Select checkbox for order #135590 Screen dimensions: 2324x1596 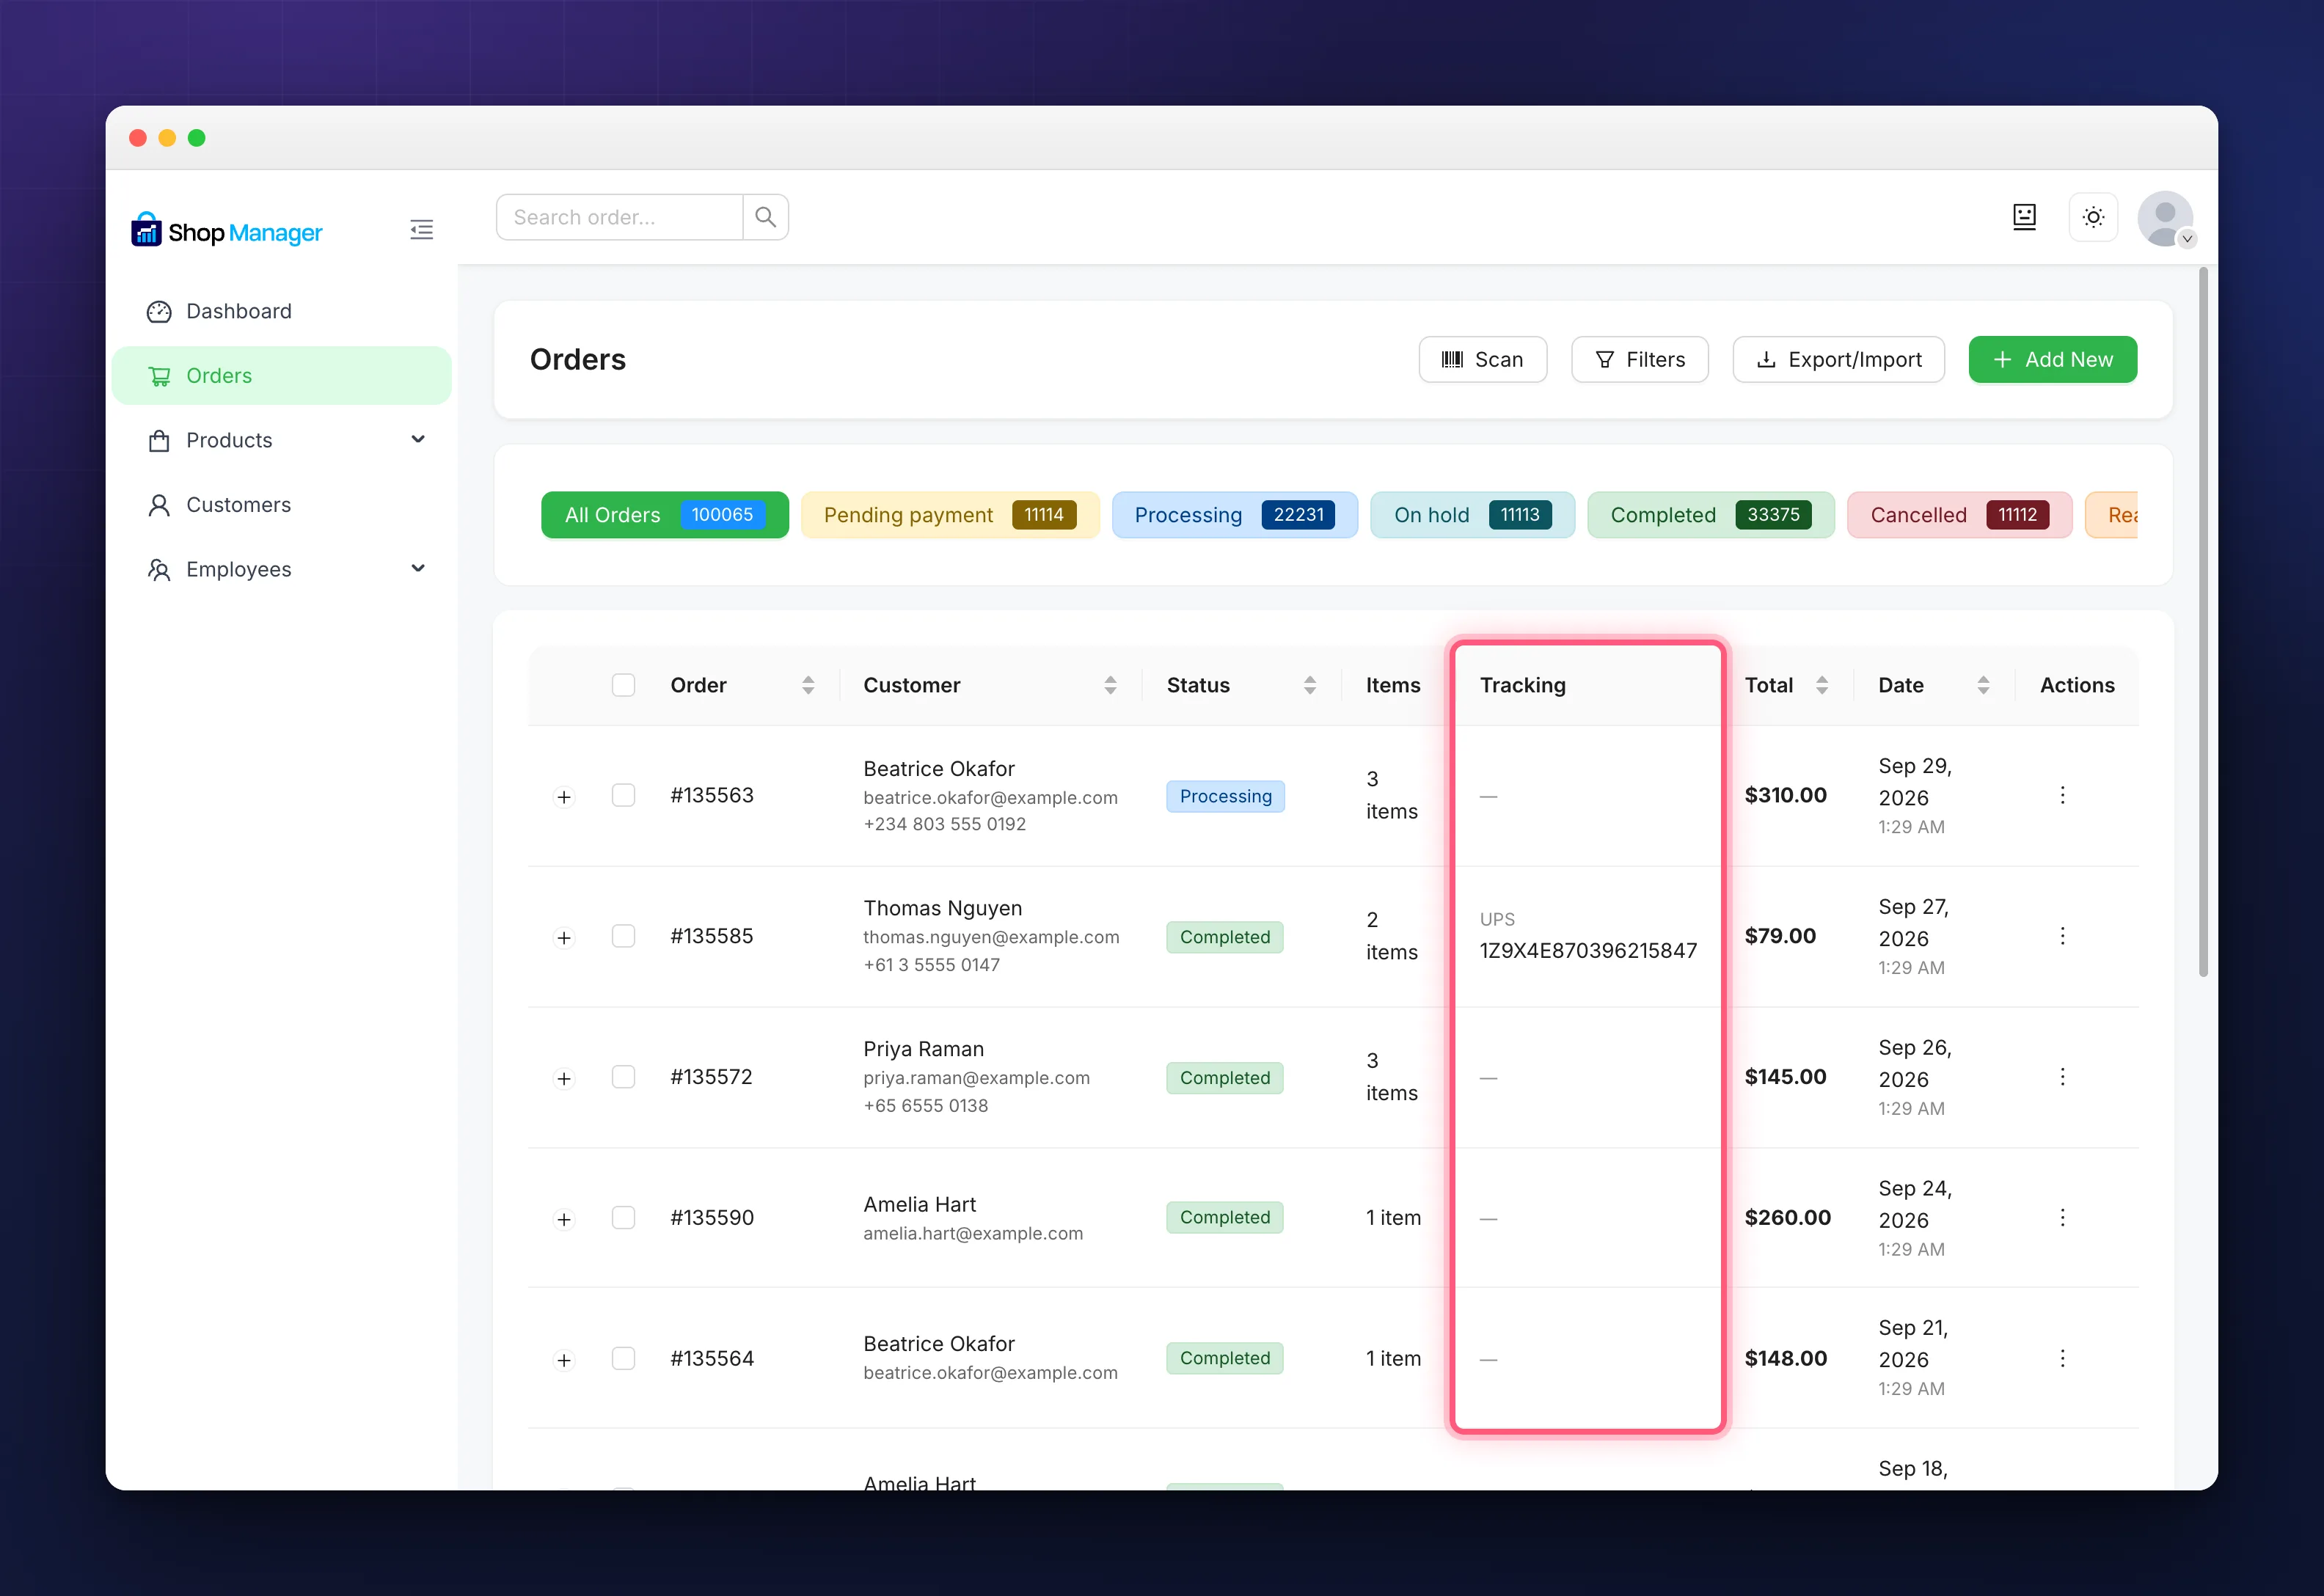tap(623, 1217)
